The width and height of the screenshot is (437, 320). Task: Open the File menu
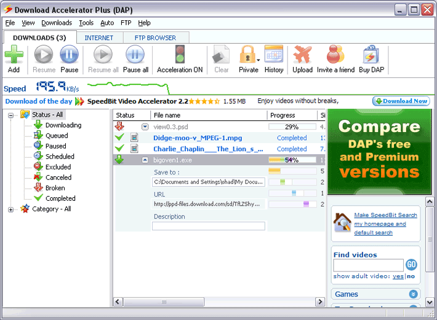coord(10,23)
